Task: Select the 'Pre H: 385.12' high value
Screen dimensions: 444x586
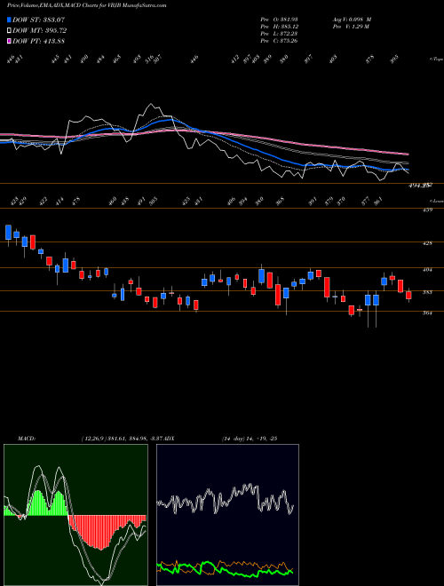Action: pos(279,27)
